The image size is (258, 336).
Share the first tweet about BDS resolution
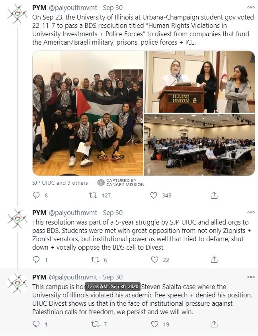(x=214, y=195)
